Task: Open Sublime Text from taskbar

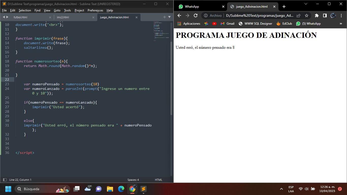Action: [144, 189]
